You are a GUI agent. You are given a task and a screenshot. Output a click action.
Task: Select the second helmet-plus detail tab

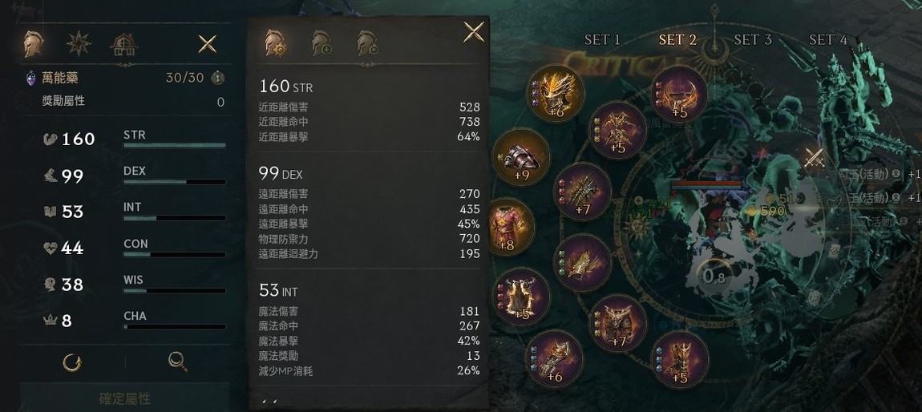pyautogui.click(x=322, y=43)
